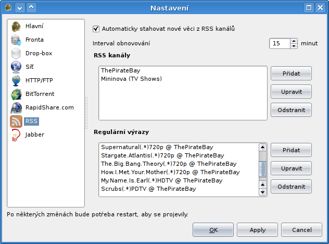Remove regular expression with Odstranit button
This screenshot has height=244, width=329.
point(291,187)
